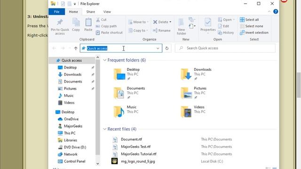301x169 pixels.
Task: Click Select all in ribbon
Action: pos(249,20)
